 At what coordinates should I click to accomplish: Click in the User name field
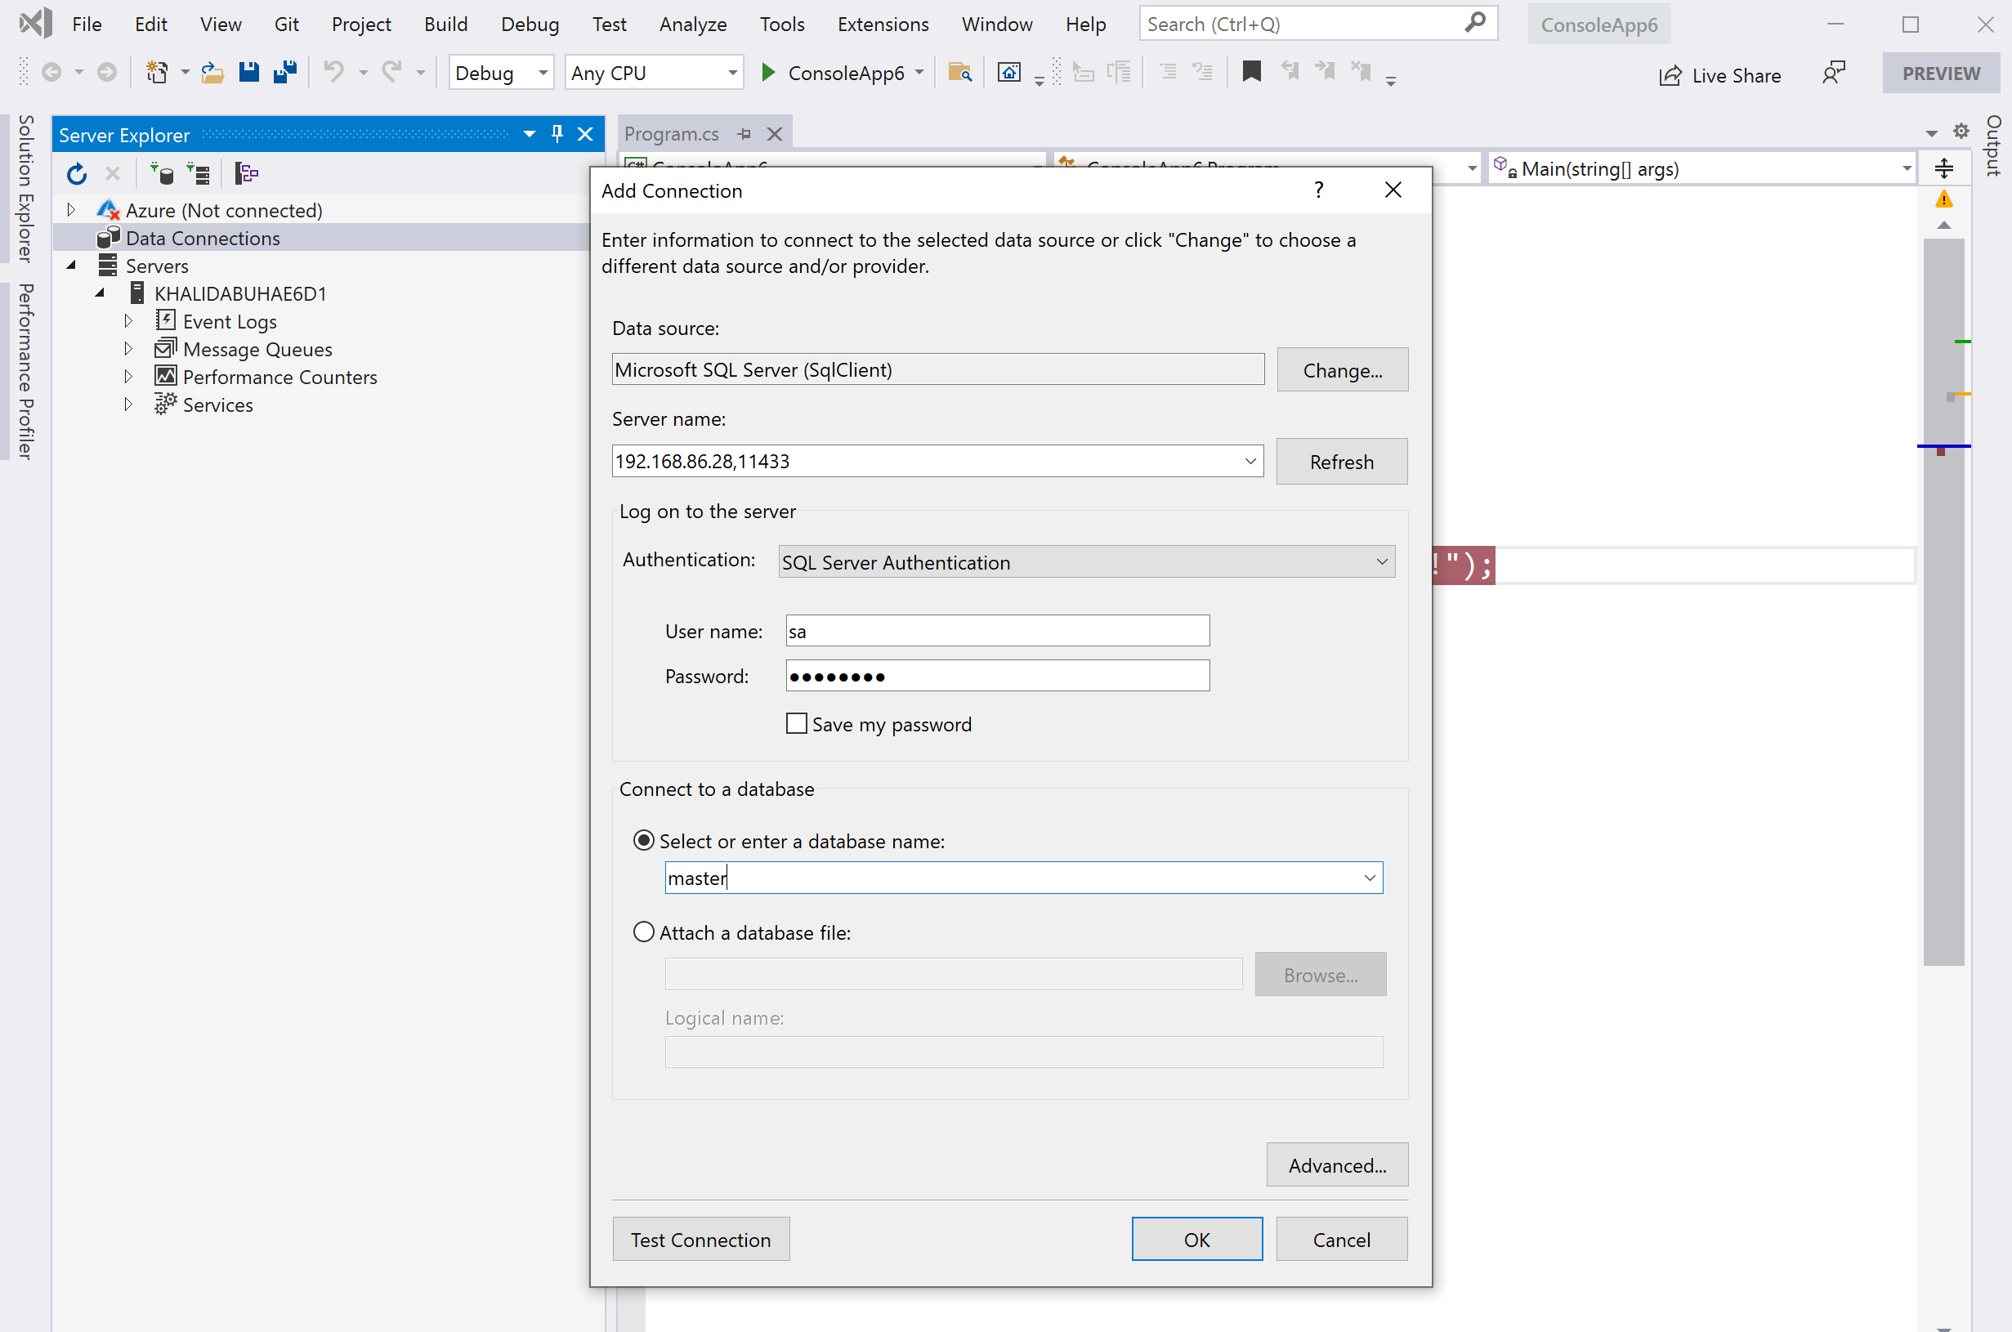point(996,631)
